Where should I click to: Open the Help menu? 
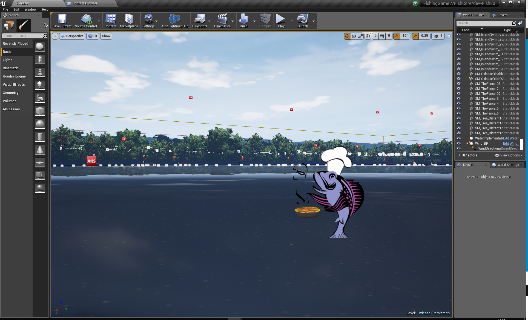pos(45,9)
